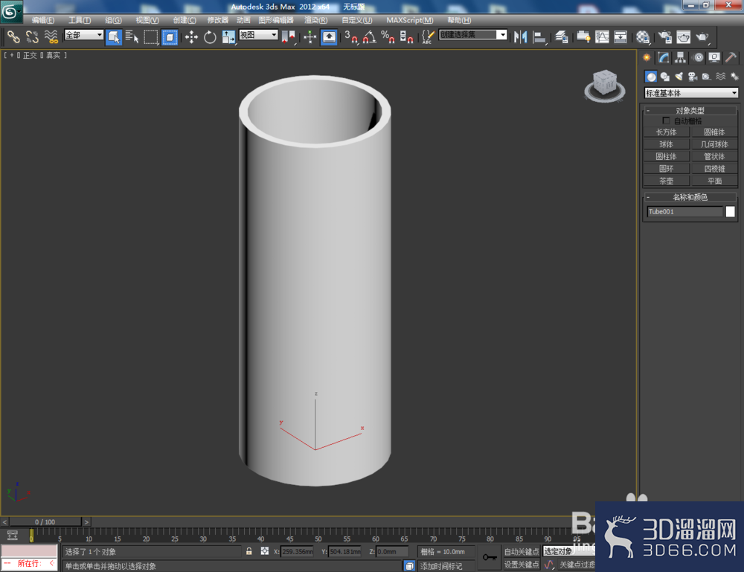Create a 长方体 box primitive

click(666, 132)
